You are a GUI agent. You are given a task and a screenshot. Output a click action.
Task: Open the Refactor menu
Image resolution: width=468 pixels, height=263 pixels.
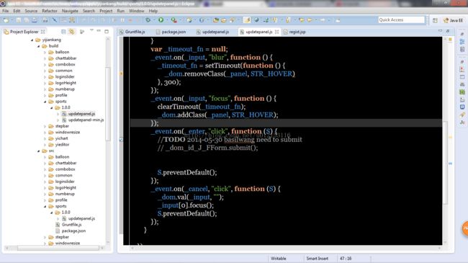(x=50, y=11)
